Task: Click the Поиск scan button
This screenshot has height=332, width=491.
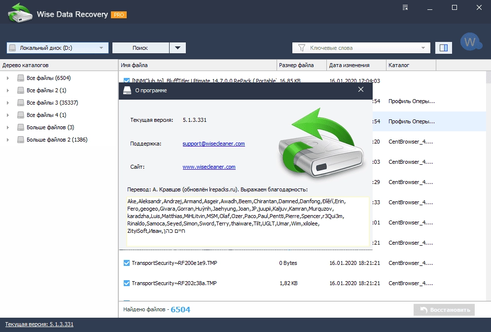Action: [x=140, y=48]
